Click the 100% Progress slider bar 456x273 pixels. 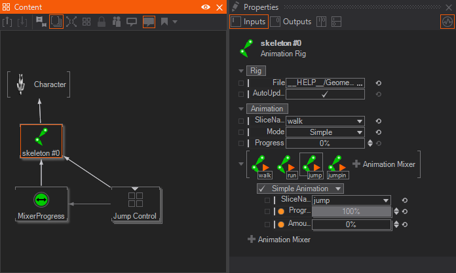(x=351, y=211)
